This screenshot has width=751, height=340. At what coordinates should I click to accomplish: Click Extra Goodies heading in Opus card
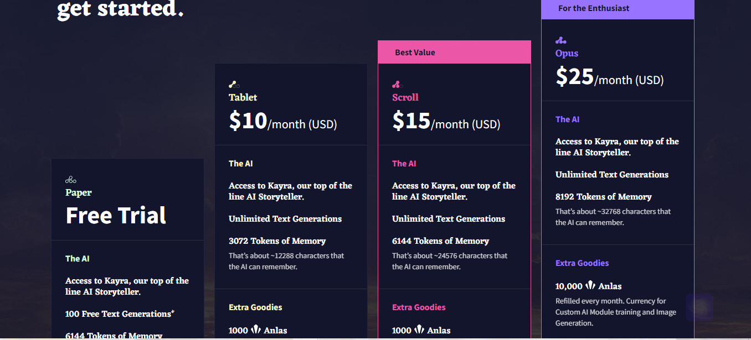[582, 263]
